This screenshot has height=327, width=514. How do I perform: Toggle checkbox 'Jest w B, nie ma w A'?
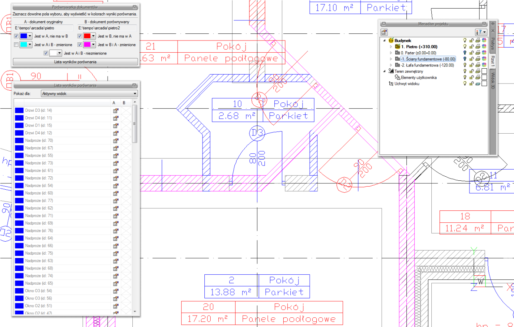[x=80, y=36]
